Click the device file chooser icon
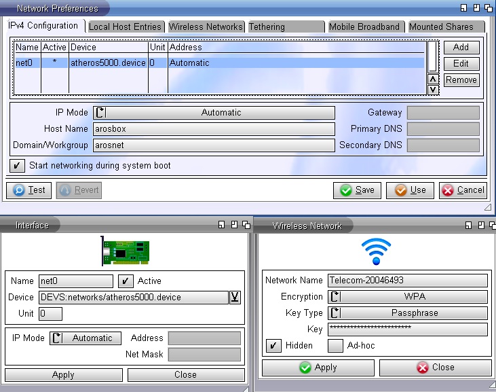Viewport: 496px width, 392px height. tap(235, 297)
